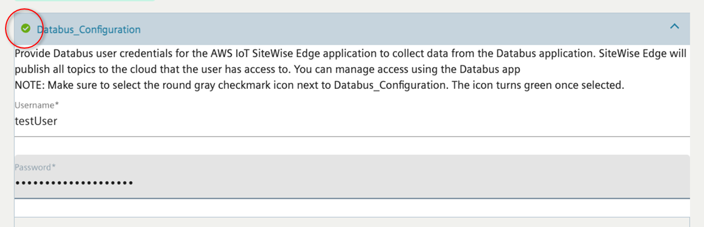Select the Password* field label
The width and height of the screenshot is (704, 227).
pyautogui.click(x=35, y=167)
